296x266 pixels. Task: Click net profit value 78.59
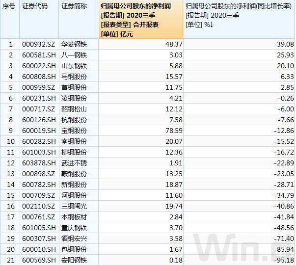pyautogui.click(x=174, y=131)
